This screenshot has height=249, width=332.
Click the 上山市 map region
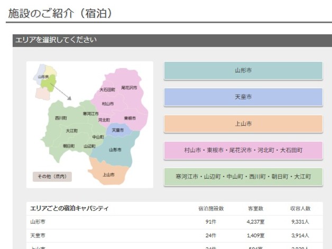pyautogui.click(x=108, y=174)
